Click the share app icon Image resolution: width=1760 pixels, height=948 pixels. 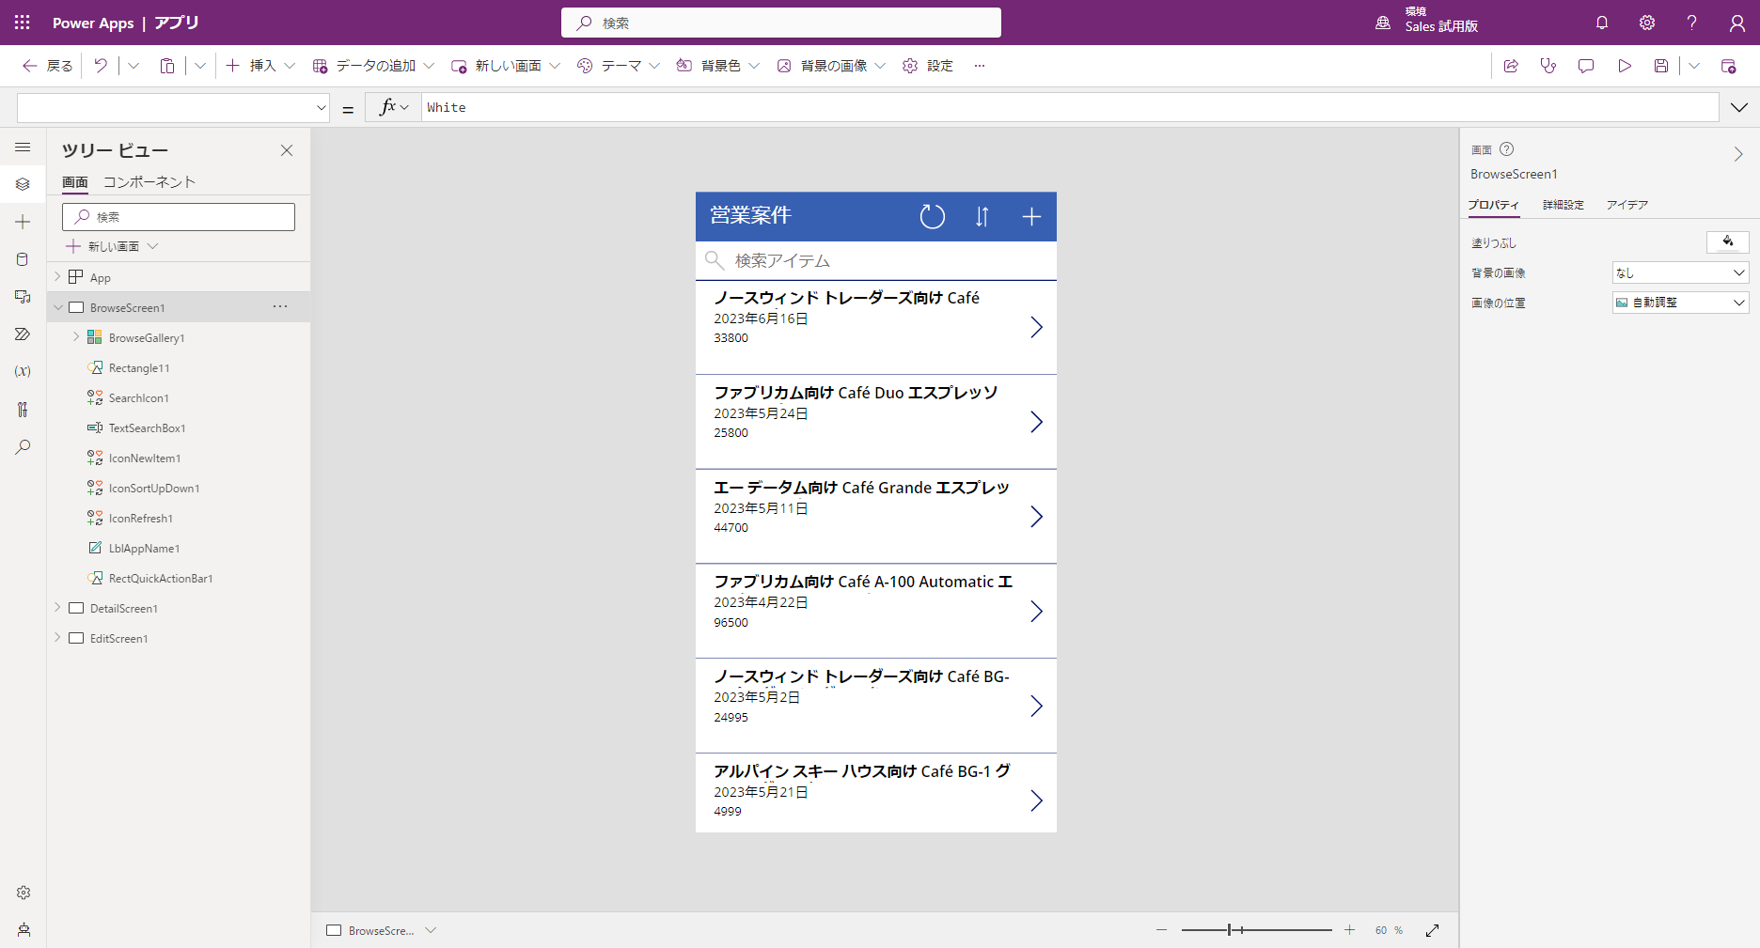tap(1511, 66)
